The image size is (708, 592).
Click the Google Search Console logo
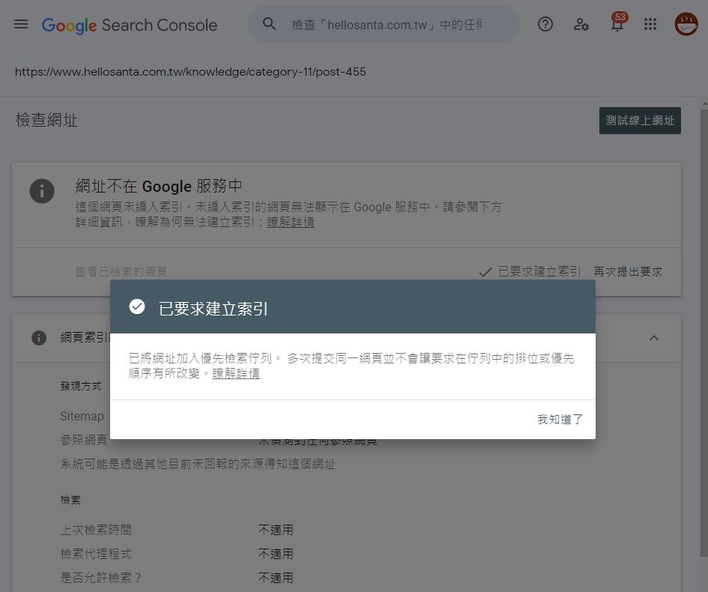130,25
